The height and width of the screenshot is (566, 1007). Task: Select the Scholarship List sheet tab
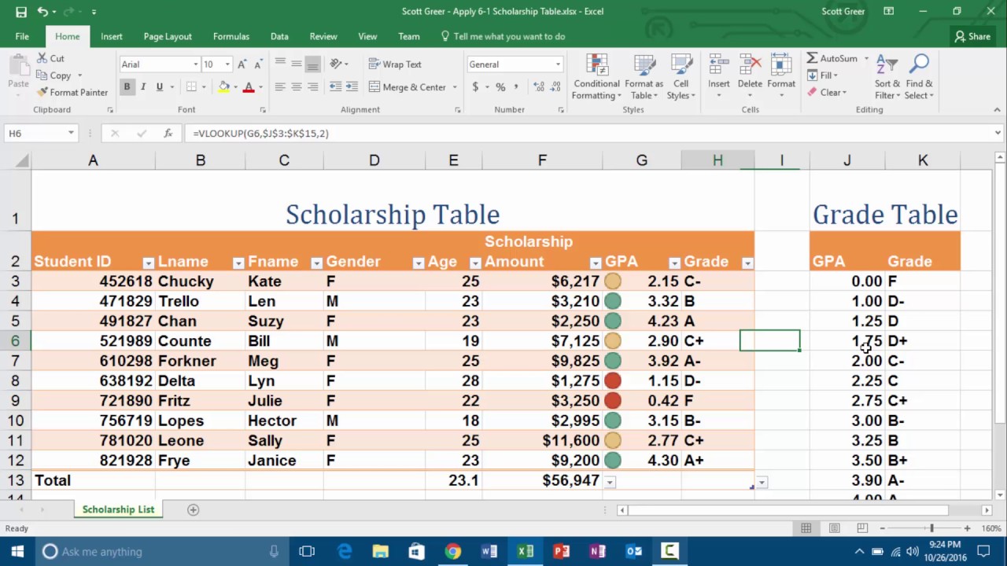point(118,509)
